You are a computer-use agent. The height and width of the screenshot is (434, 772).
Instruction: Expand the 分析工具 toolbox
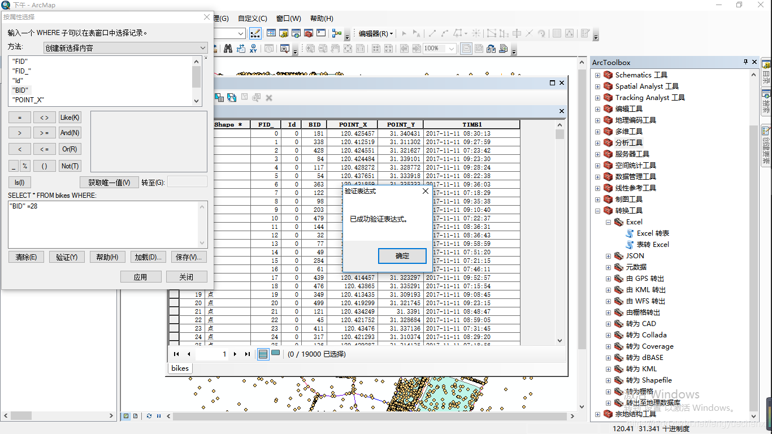pyautogui.click(x=597, y=143)
